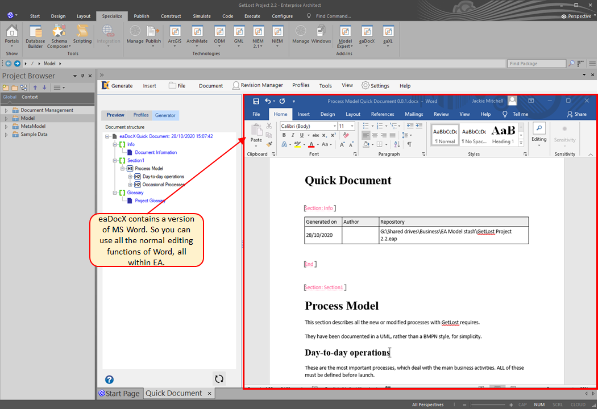Click the Project Glossary item in structure tree
Image resolution: width=598 pixels, height=409 pixels.
[150, 201]
